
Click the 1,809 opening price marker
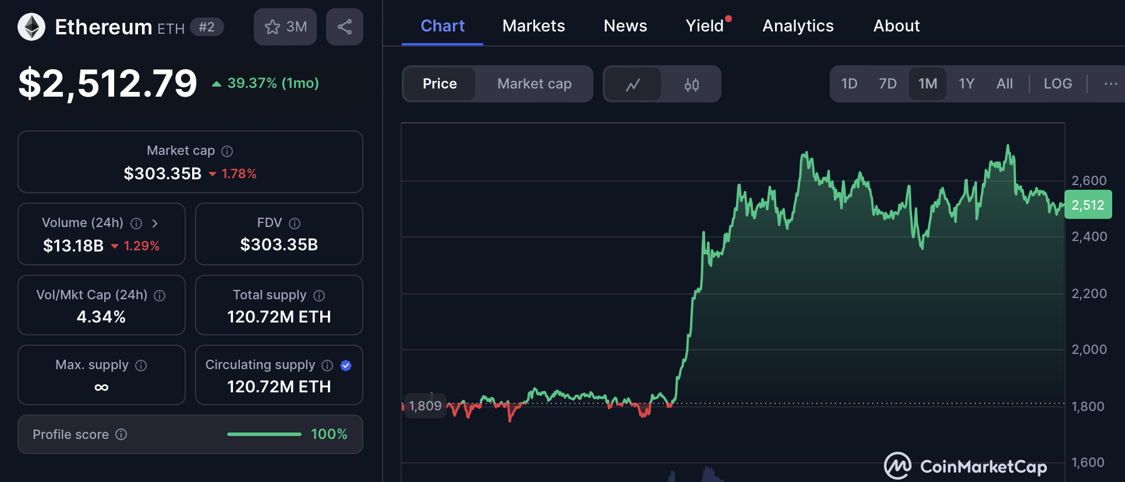click(425, 406)
